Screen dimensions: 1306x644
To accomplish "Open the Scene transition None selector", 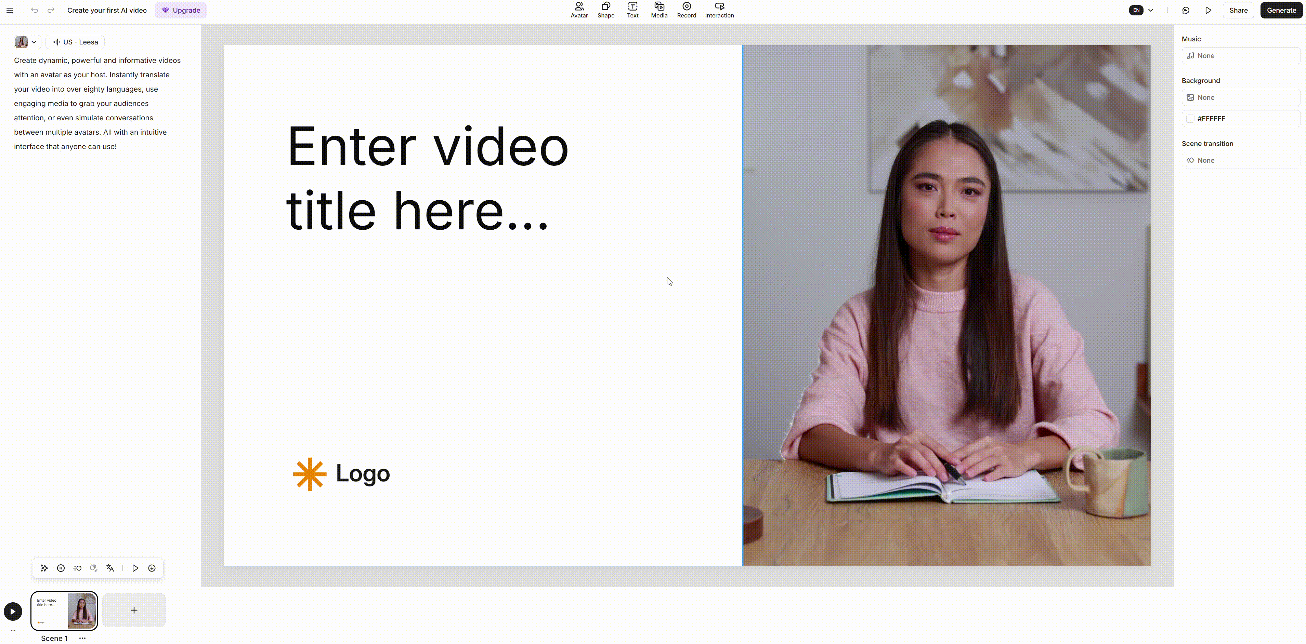I will pos(1241,160).
